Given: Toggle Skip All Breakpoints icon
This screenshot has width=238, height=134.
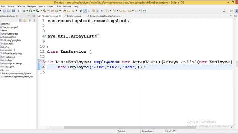Looking at the screenshot, I should [x=18, y=11].
